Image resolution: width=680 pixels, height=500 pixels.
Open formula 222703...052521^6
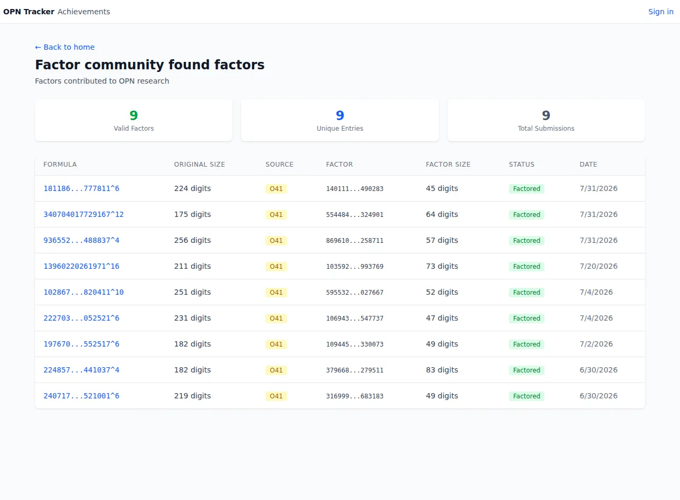click(x=82, y=318)
